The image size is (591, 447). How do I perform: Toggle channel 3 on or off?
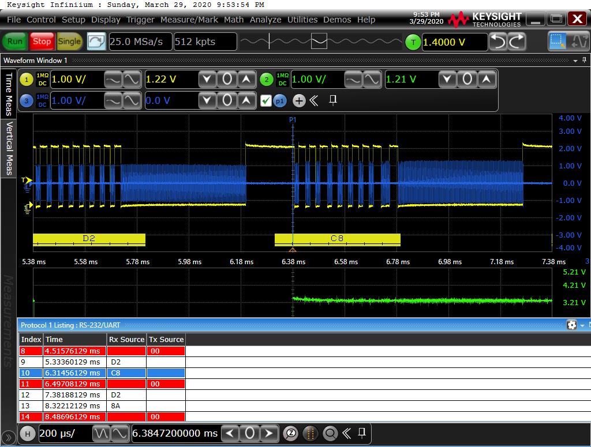(x=27, y=101)
